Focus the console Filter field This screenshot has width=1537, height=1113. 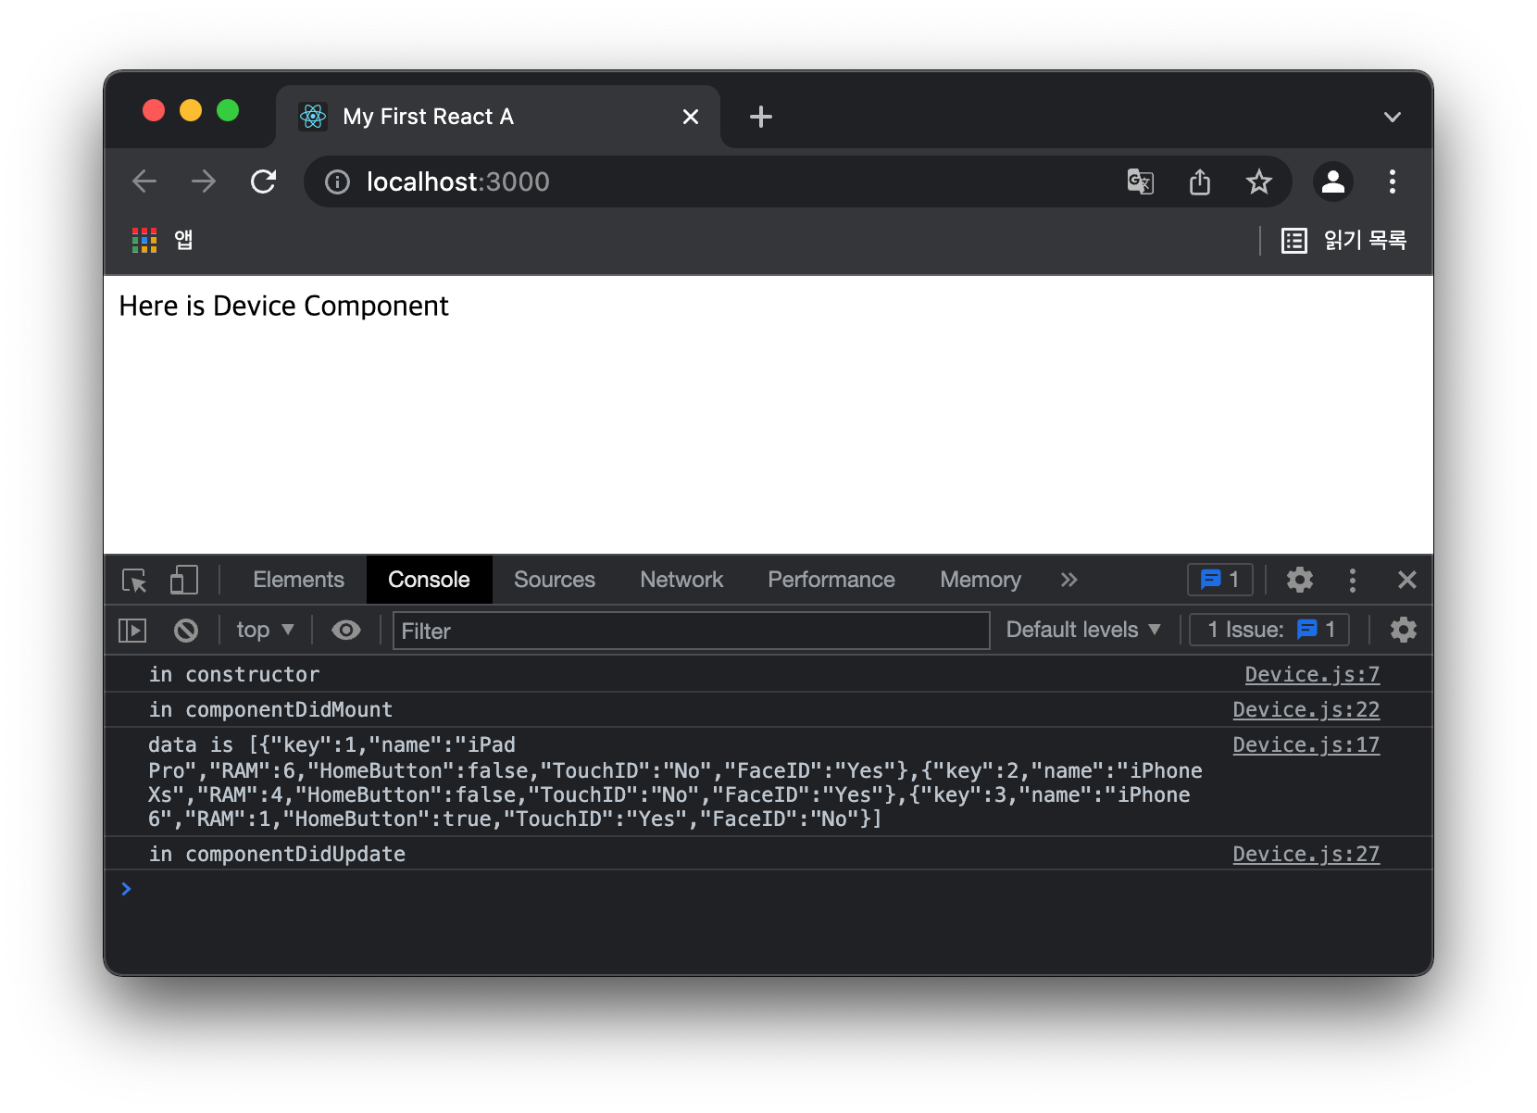[692, 631]
